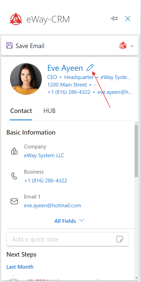
Task: Open eWay System LLC company link
Action: point(44,155)
